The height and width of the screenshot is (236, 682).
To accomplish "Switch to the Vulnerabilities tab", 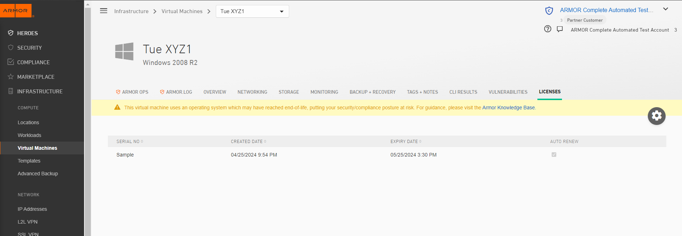I will coord(508,92).
